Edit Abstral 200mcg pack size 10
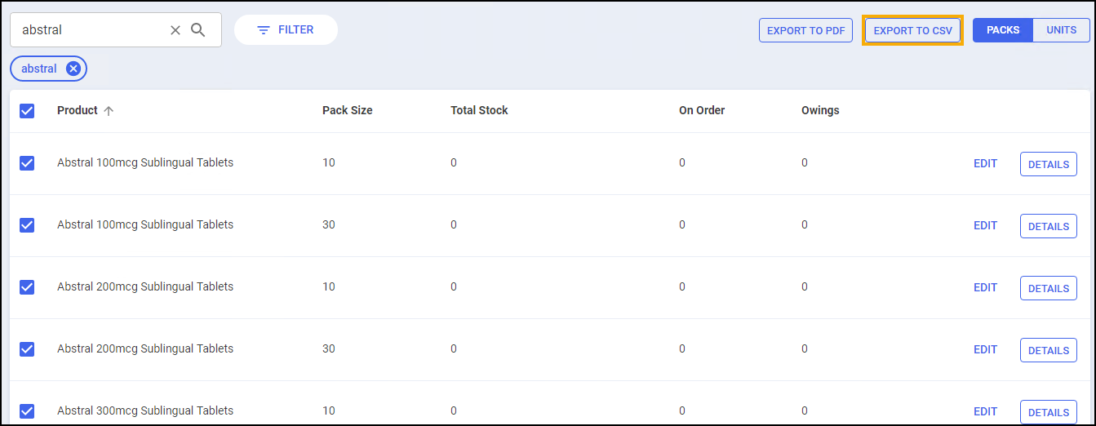 [x=985, y=287]
